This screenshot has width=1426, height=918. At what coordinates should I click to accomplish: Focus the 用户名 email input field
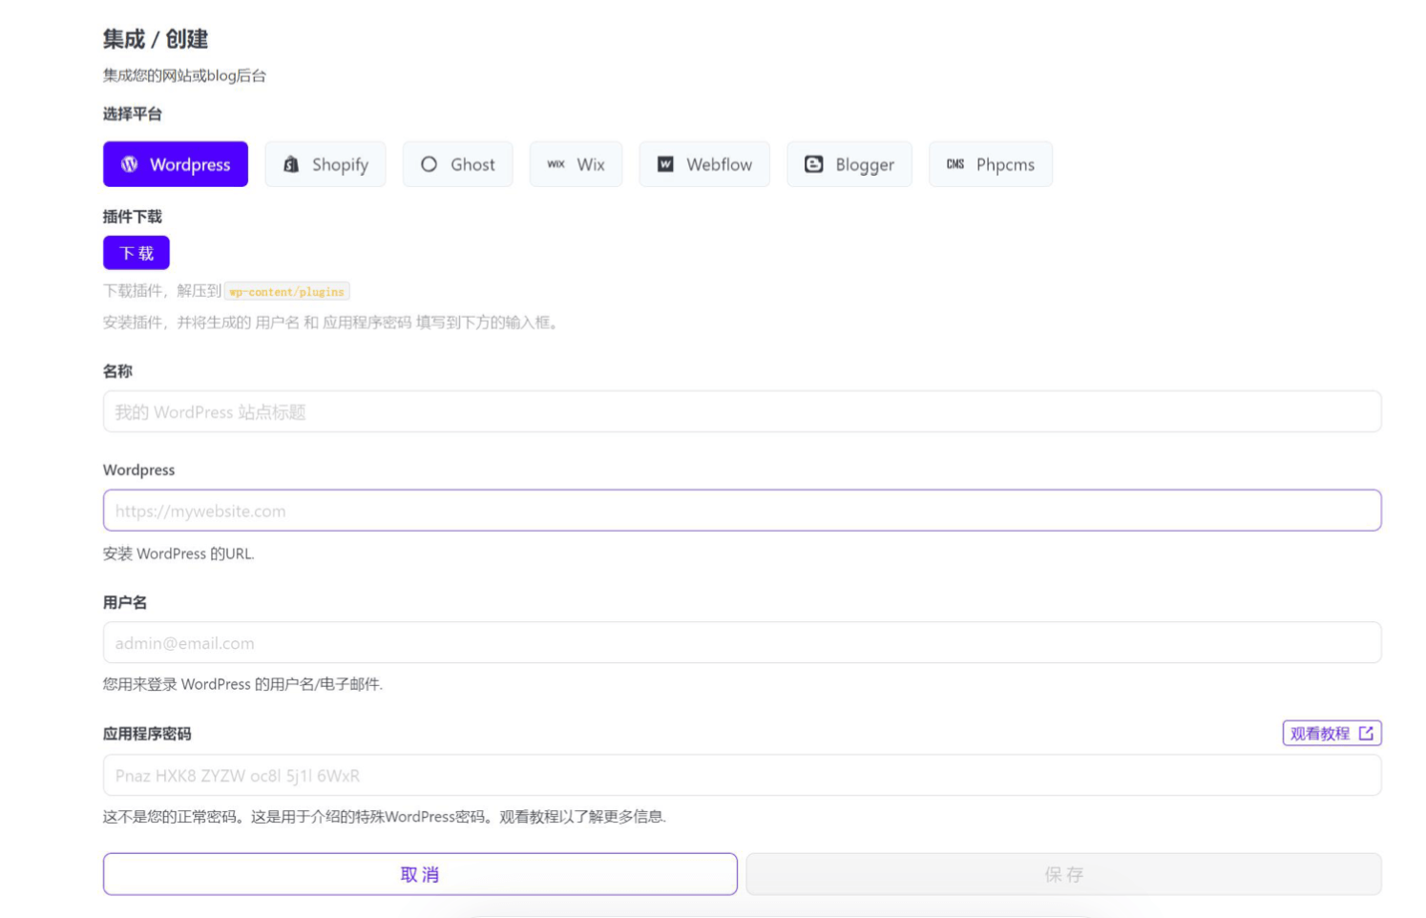(743, 642)
